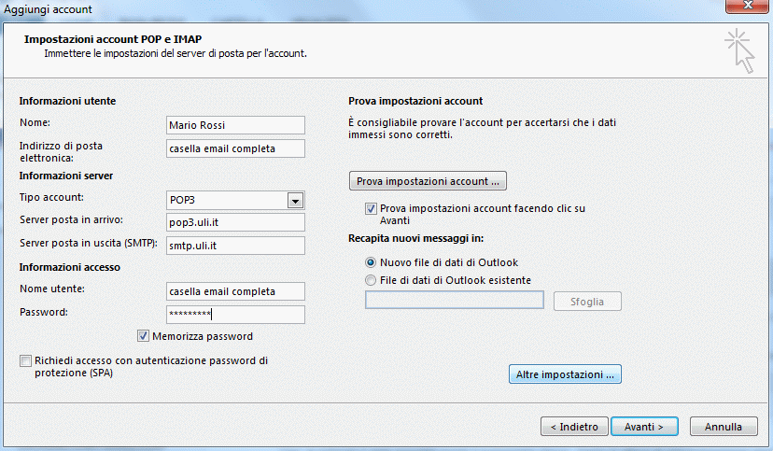This screenshot has width=773, height=451.
Task: Cancel setup with the Annulla button
Action: [723, 427]
